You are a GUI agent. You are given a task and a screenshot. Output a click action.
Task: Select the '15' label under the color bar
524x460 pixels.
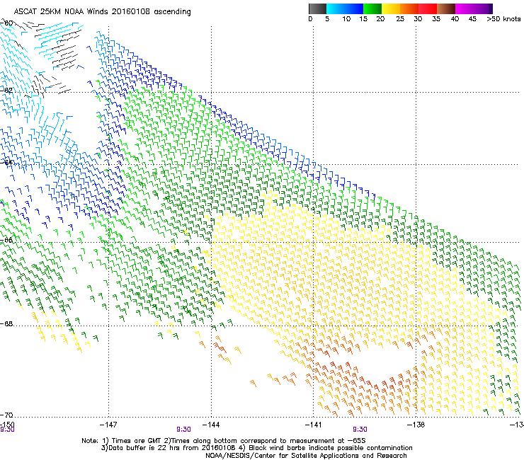[363, 19]
